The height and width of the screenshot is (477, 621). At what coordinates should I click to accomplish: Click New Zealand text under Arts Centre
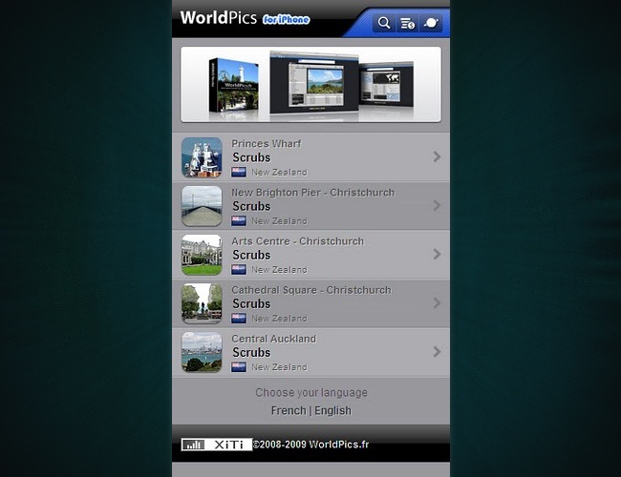point(279,270)
